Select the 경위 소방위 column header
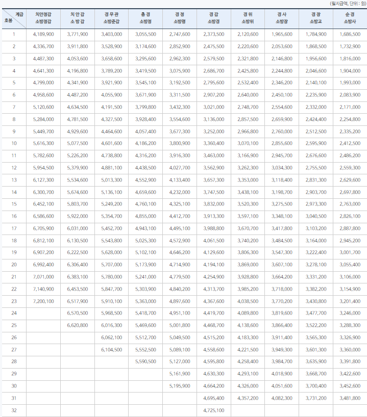Image resolution: width=367 pixels, height=417 pixels. (248, 18)
